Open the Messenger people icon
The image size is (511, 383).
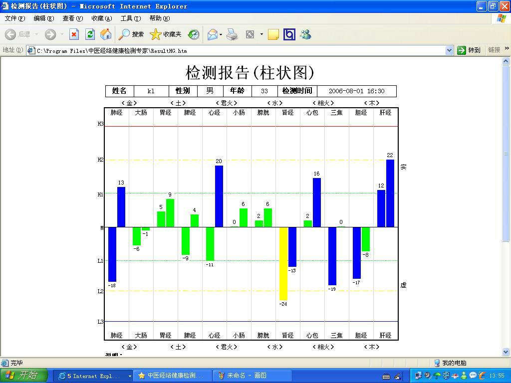click(306, 34)
